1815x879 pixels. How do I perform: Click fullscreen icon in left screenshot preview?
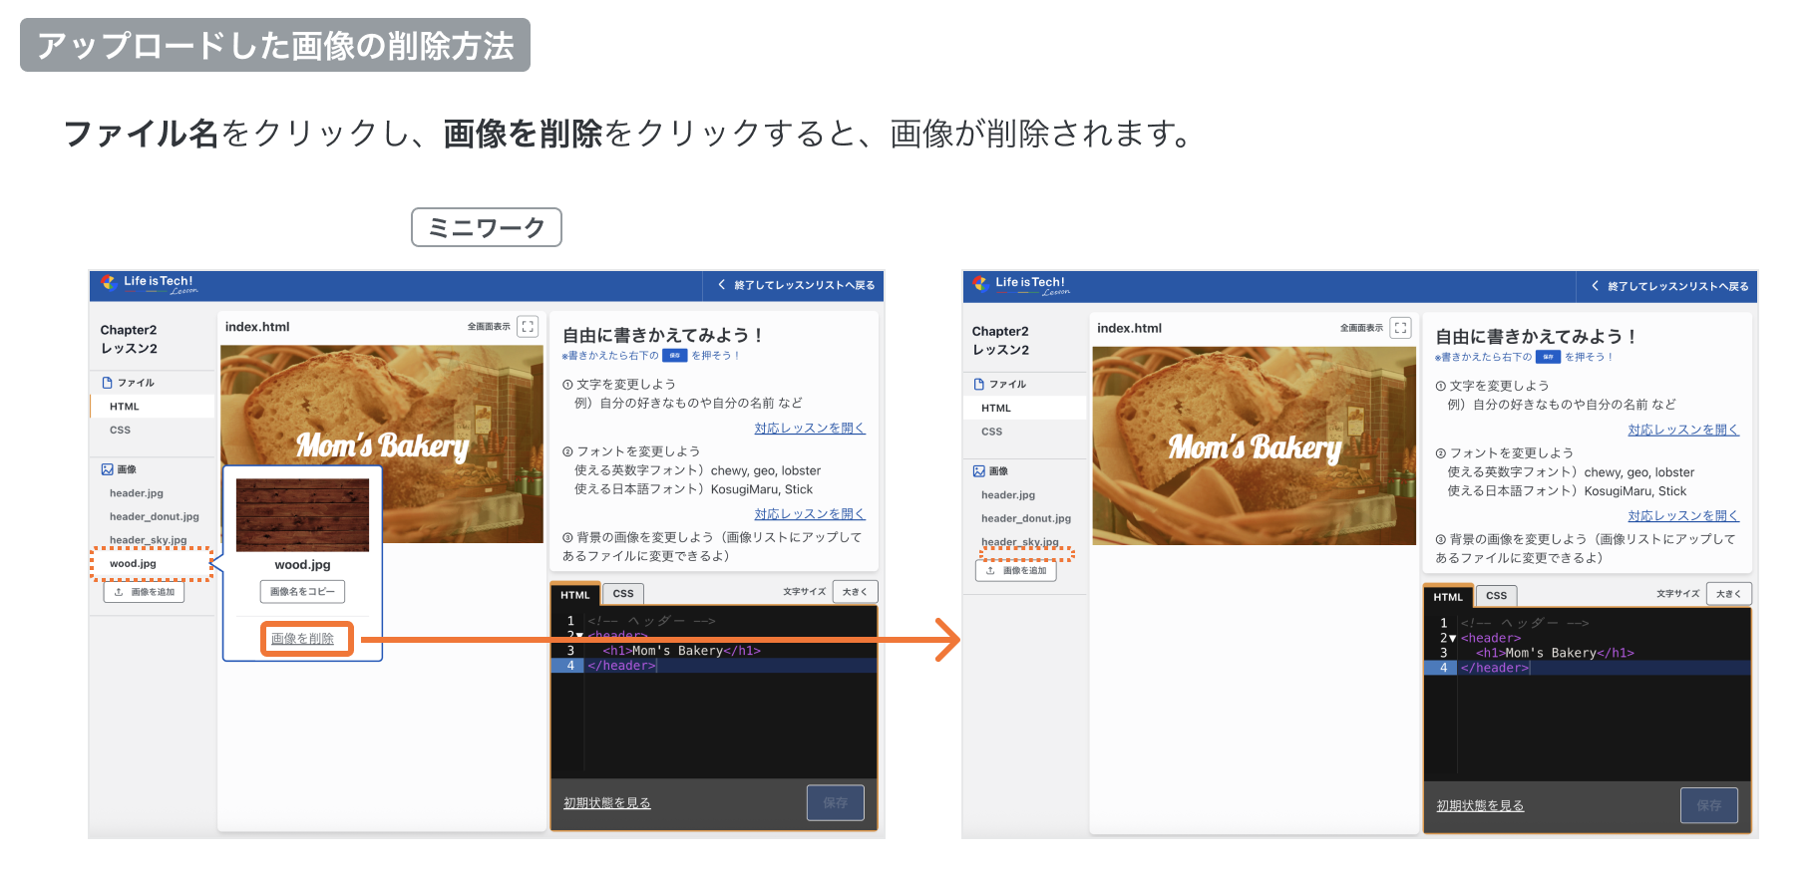tap(528, 326)
